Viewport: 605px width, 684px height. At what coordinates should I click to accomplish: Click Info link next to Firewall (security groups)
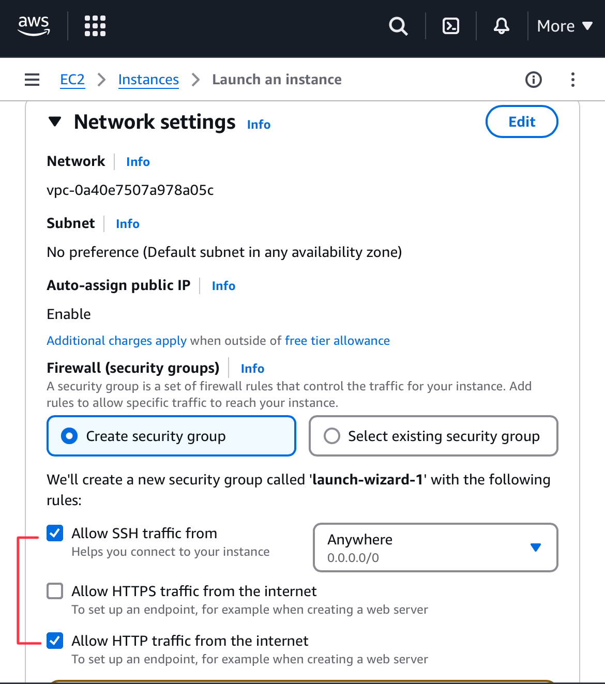pos(252,369)
